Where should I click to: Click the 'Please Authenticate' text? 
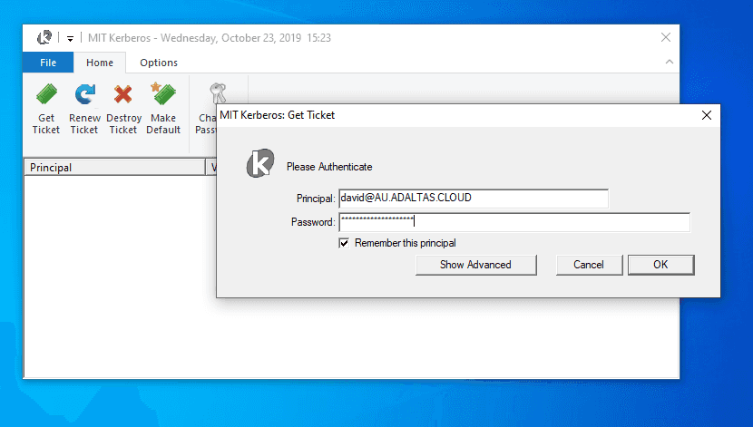tap(329, 167)
